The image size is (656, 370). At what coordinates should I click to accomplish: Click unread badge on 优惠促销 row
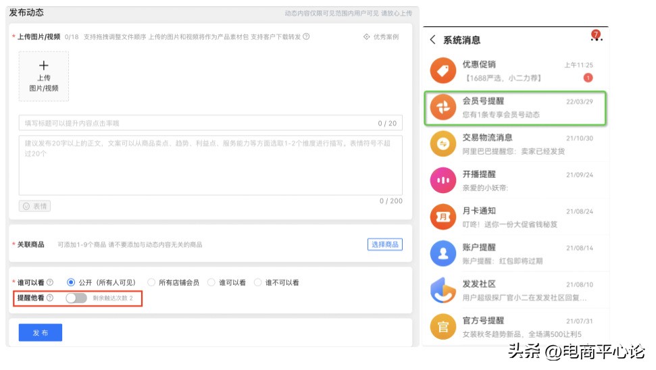[x=588, y=78]
